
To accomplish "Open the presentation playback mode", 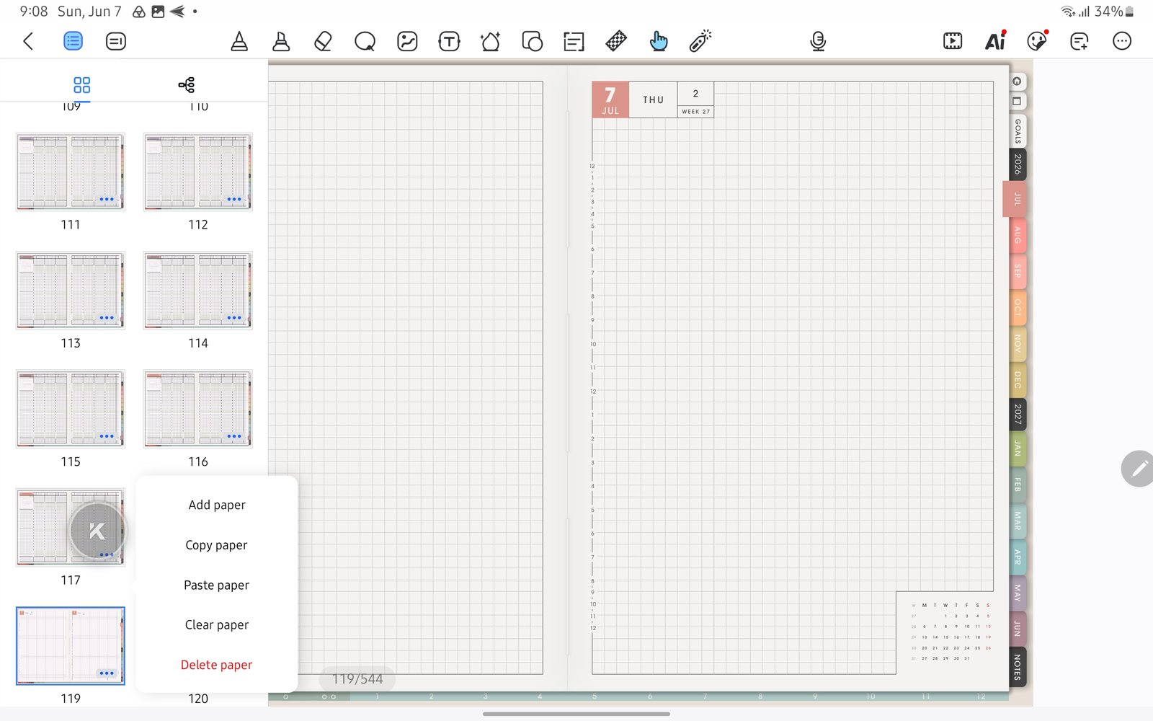I will [953, 41].
